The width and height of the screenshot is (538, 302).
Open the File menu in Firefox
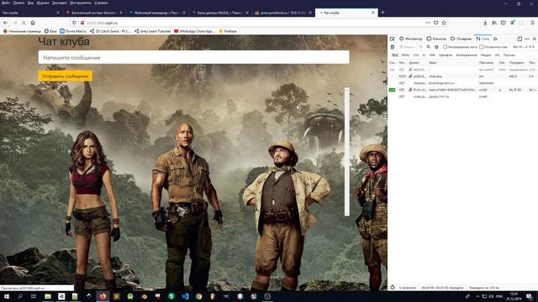tap(6, 3)
